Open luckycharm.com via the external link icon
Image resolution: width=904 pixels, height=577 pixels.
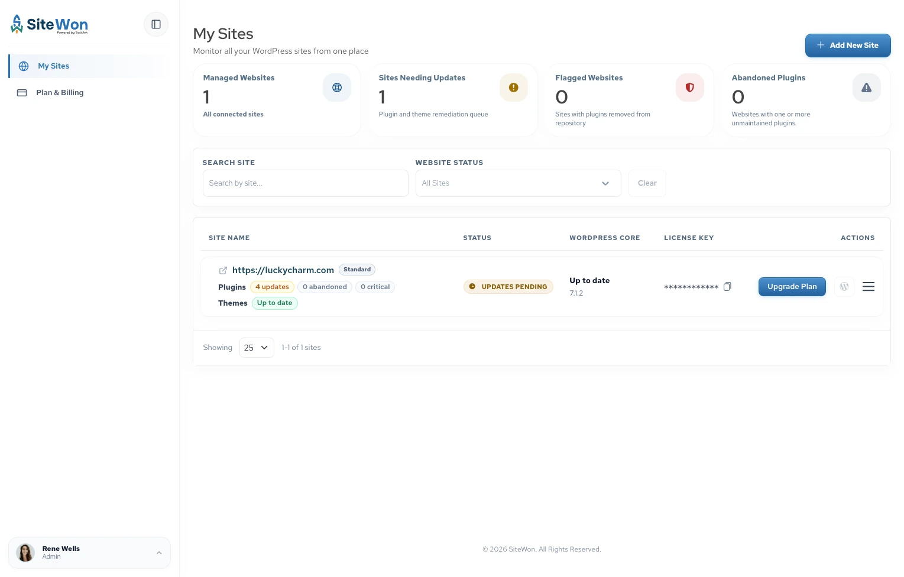223,270
